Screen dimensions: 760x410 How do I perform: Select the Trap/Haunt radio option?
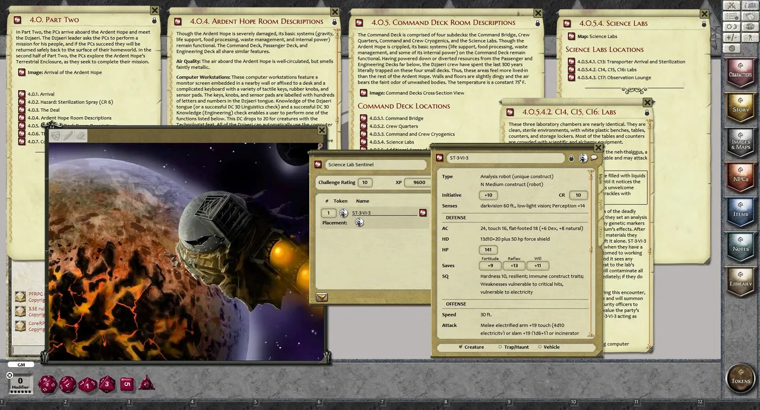pyautogui.click(x=514, y=347)
